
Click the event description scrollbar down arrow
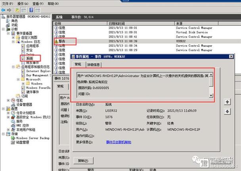[211, 96]
